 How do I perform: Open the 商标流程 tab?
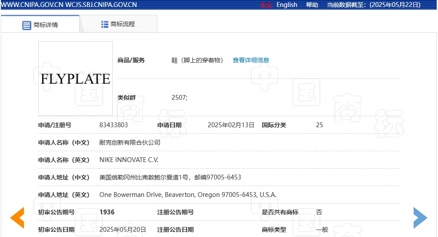[118, 24]
